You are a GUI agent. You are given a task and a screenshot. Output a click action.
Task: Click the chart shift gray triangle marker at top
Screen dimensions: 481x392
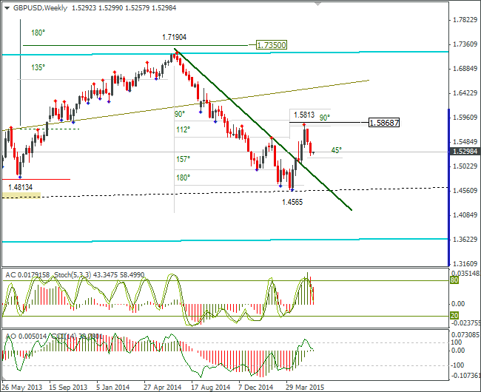(x=317, y=4)
